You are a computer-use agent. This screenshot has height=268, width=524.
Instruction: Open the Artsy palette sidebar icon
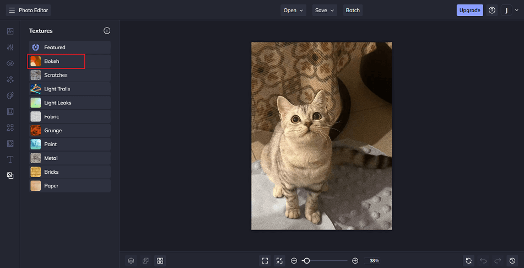tap(10, 96)
